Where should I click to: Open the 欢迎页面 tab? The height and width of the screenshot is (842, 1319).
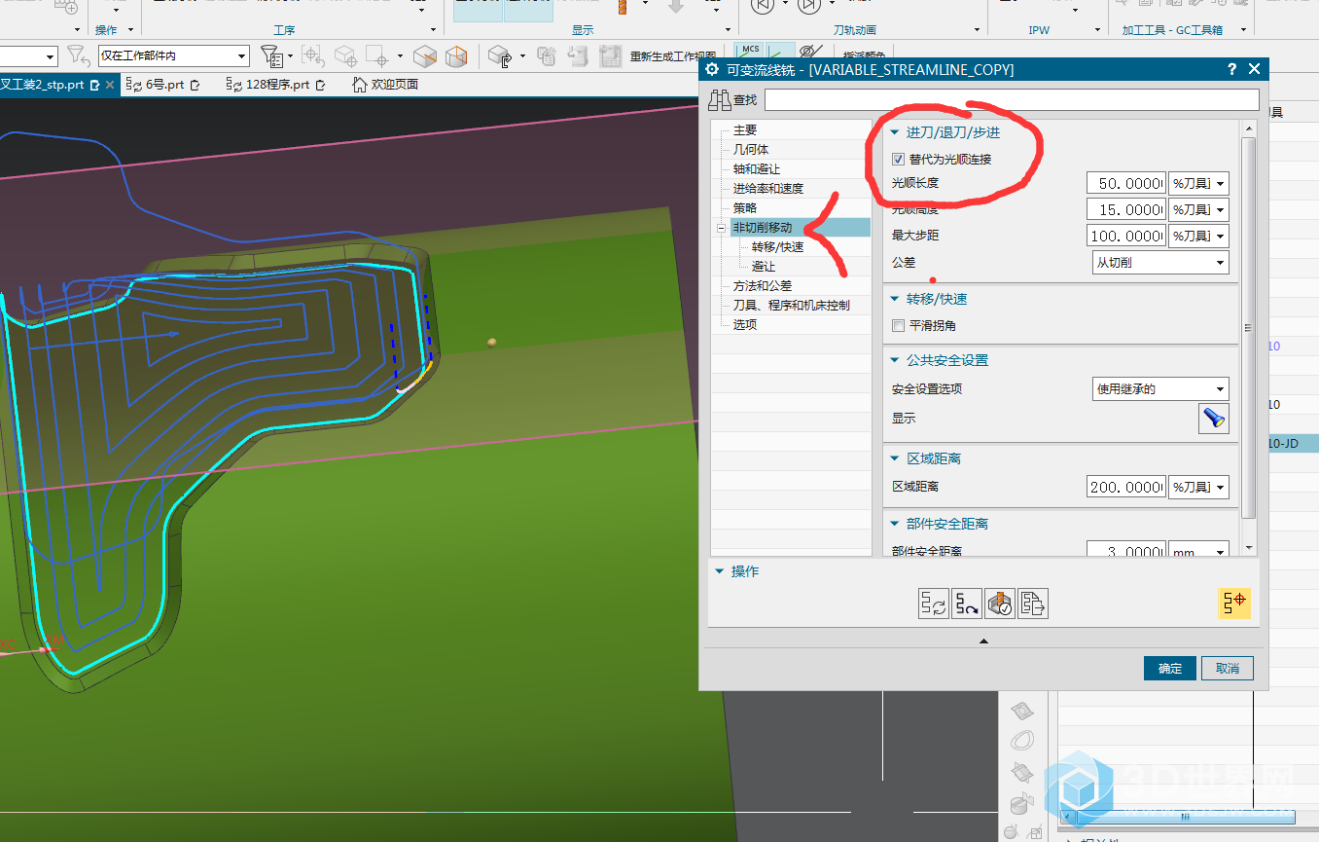coord(385,85)
